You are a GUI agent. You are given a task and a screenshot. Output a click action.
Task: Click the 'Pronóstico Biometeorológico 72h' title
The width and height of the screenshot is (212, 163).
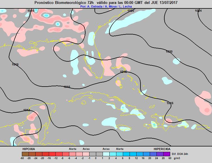[64, 3]
